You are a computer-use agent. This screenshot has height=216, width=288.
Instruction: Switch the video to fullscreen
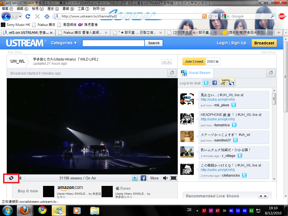173,178
